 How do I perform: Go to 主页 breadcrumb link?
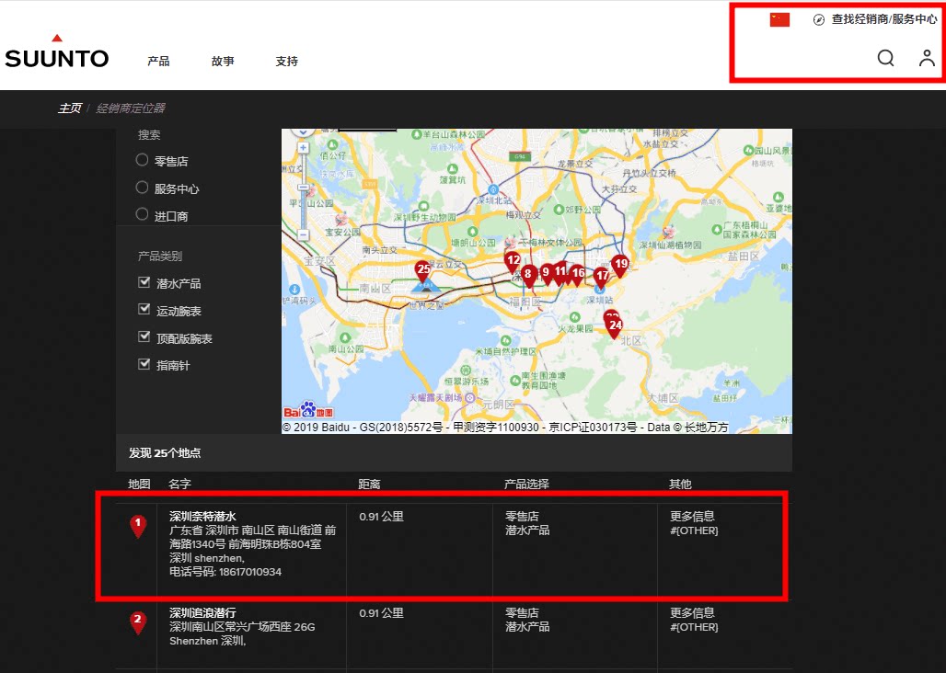coord(69,108)
